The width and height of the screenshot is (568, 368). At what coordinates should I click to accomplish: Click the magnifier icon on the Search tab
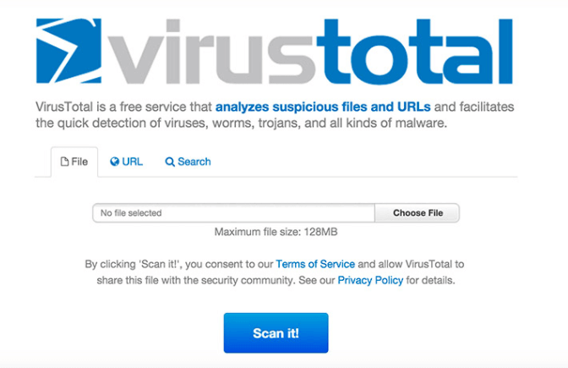point(170,162)
